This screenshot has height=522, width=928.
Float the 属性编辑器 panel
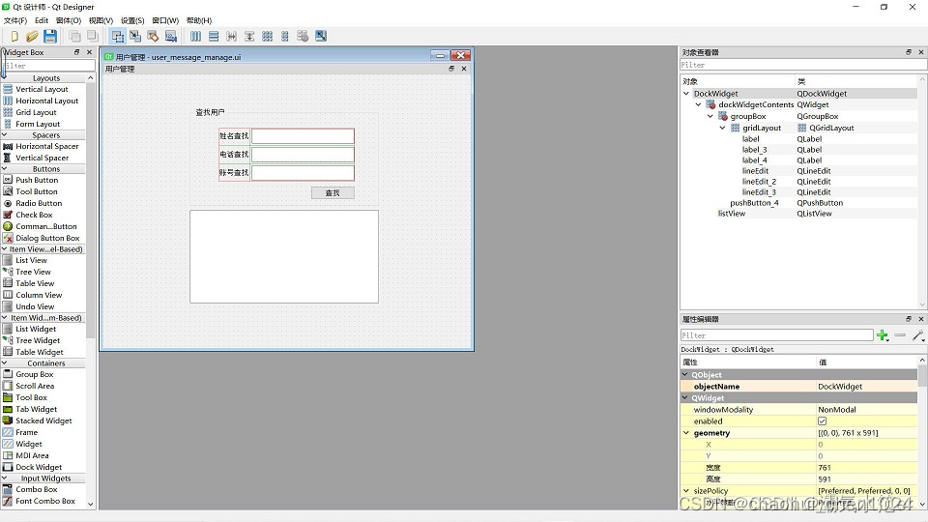pos(909,318)
